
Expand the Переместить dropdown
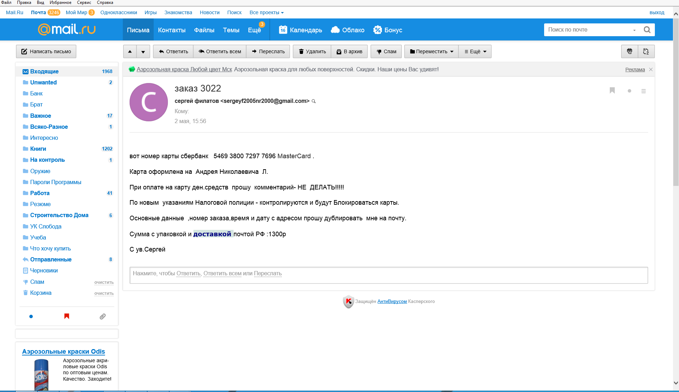431,51
